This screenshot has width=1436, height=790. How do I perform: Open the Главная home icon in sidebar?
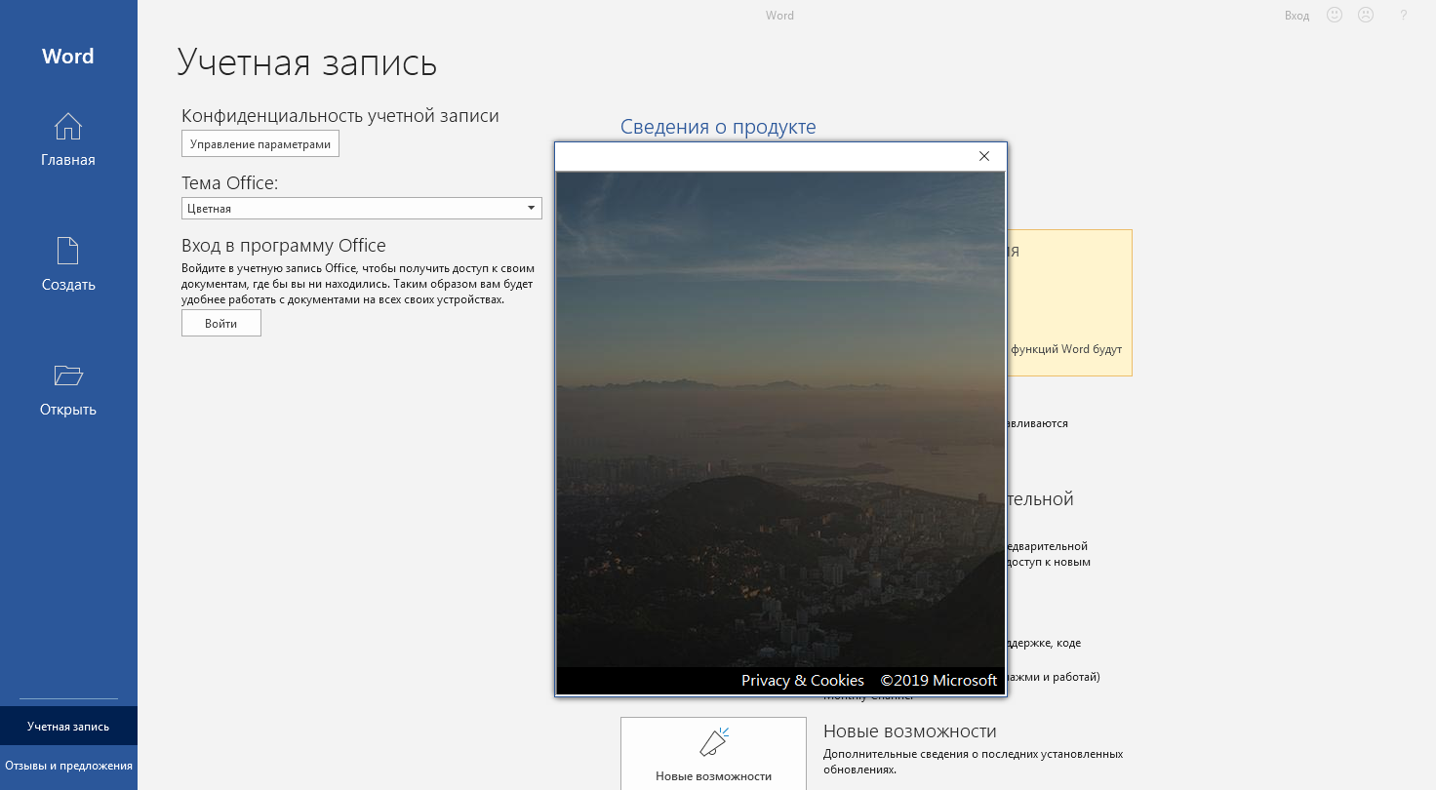tap(68, 139)
